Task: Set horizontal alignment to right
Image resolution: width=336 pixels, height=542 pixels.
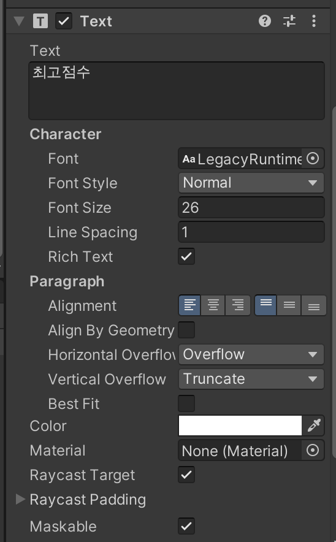Action: 238,305
